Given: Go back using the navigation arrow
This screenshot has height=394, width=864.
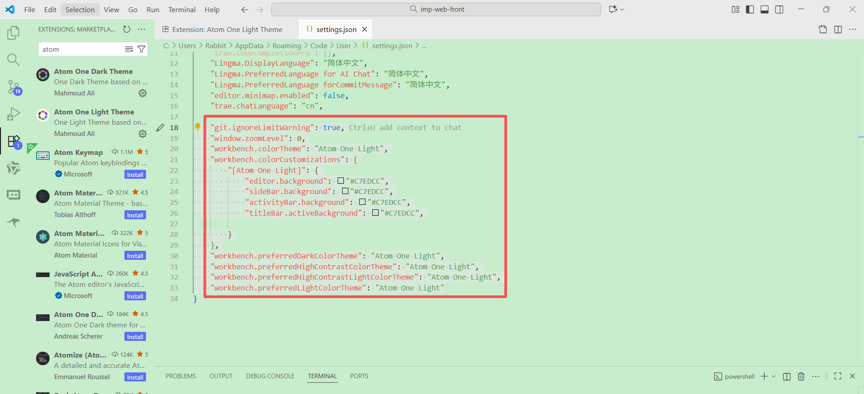Looking at the screenshot, I should tap(245, 9).
